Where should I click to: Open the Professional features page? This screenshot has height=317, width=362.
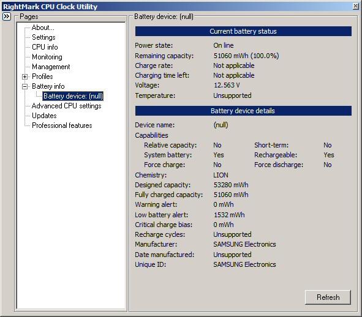62,125
